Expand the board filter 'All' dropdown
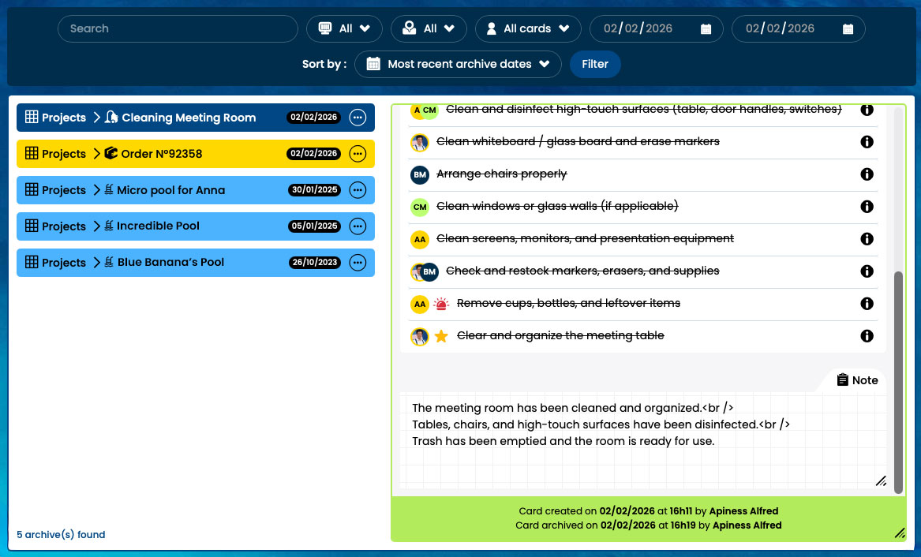Screen dimensions: 921x557 pos(344,29)
